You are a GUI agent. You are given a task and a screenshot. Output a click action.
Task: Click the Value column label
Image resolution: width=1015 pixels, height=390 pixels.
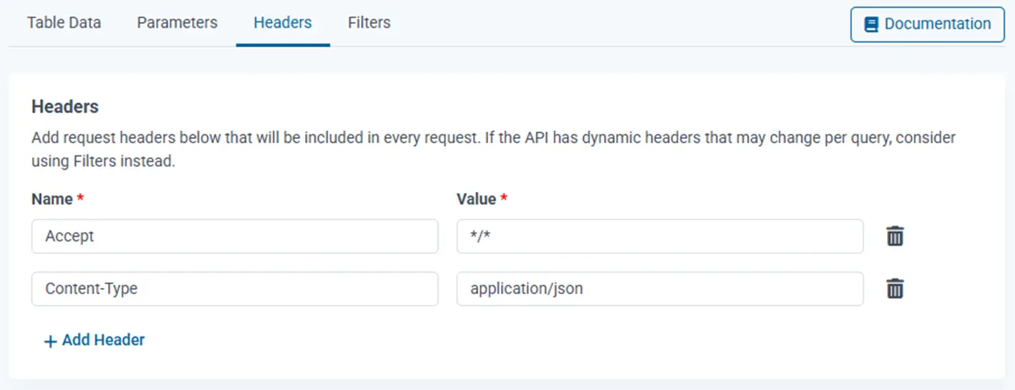click(476, 199)
